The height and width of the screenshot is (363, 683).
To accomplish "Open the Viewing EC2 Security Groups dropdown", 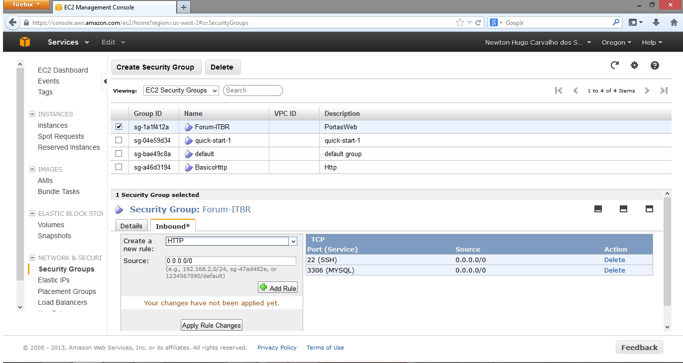I will [x=181, y=91].
